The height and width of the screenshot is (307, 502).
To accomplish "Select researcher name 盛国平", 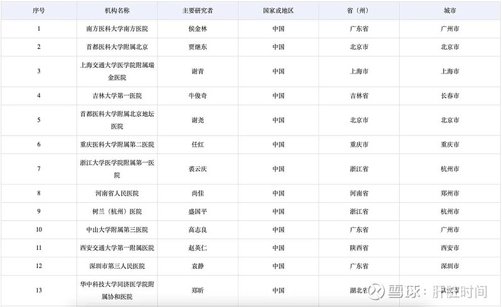I will (198, 212).
